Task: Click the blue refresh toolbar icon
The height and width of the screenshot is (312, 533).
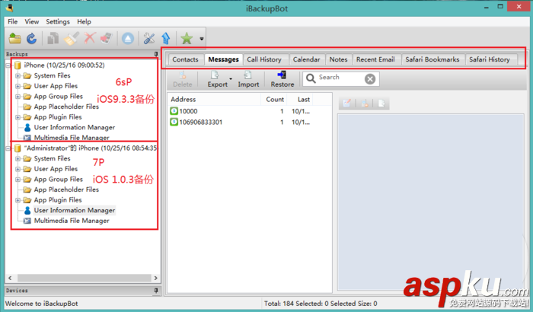Action: point(32,38)
